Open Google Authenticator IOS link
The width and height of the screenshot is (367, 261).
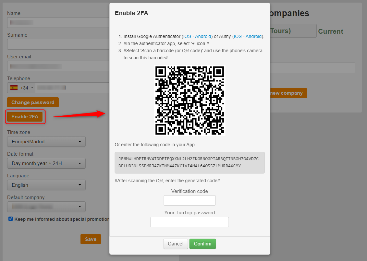click(x=187, y=36)
